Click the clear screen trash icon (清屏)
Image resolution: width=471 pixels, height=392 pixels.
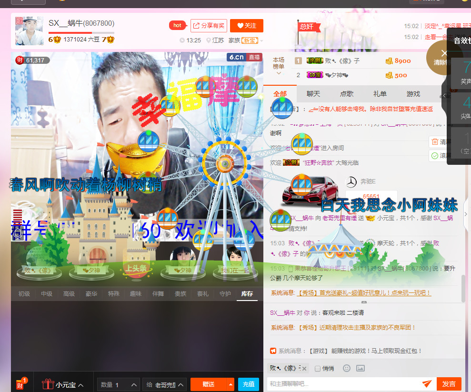(435, 141)
